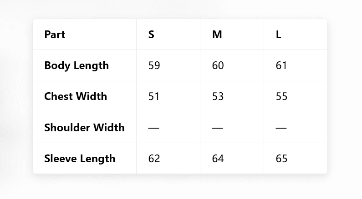The height and width of the screenshot is (199, 362).
Task: Click Shoulder Width dash under M
Action: [218, 128]
